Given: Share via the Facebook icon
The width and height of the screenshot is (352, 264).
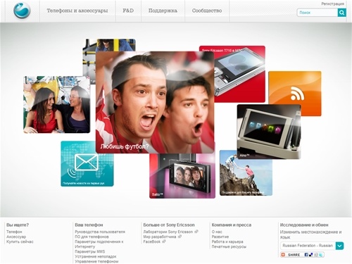Looking at the screenshot, I should [x=306, y=255].
